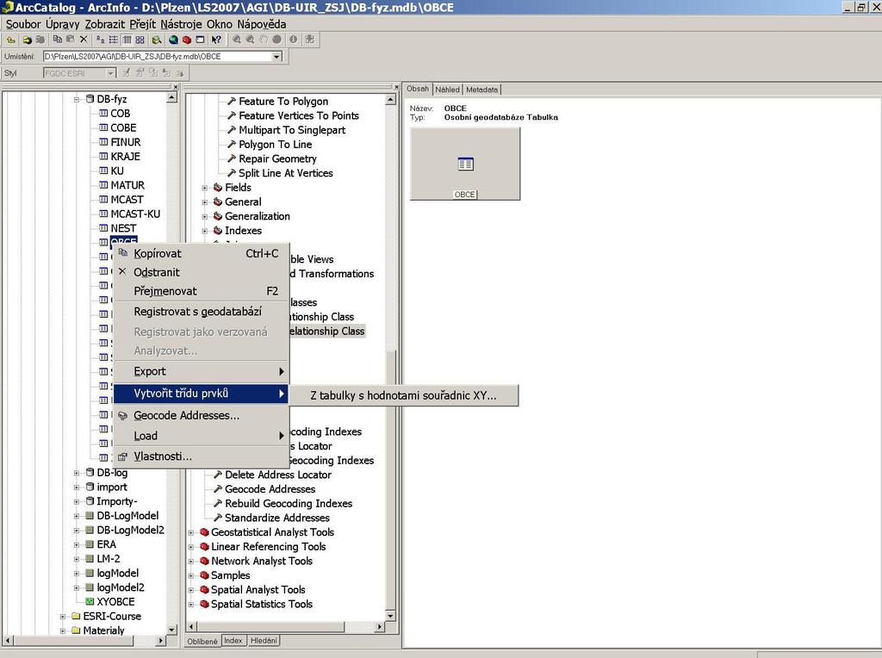This screenshot has height=658, width=882.
Task: Open Vlastnosti properties entry
Action: coord(202,456)
